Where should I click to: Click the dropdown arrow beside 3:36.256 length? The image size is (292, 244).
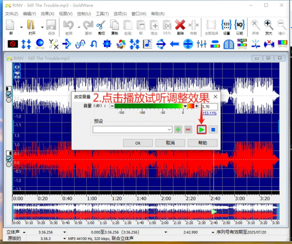click(64, 232)
